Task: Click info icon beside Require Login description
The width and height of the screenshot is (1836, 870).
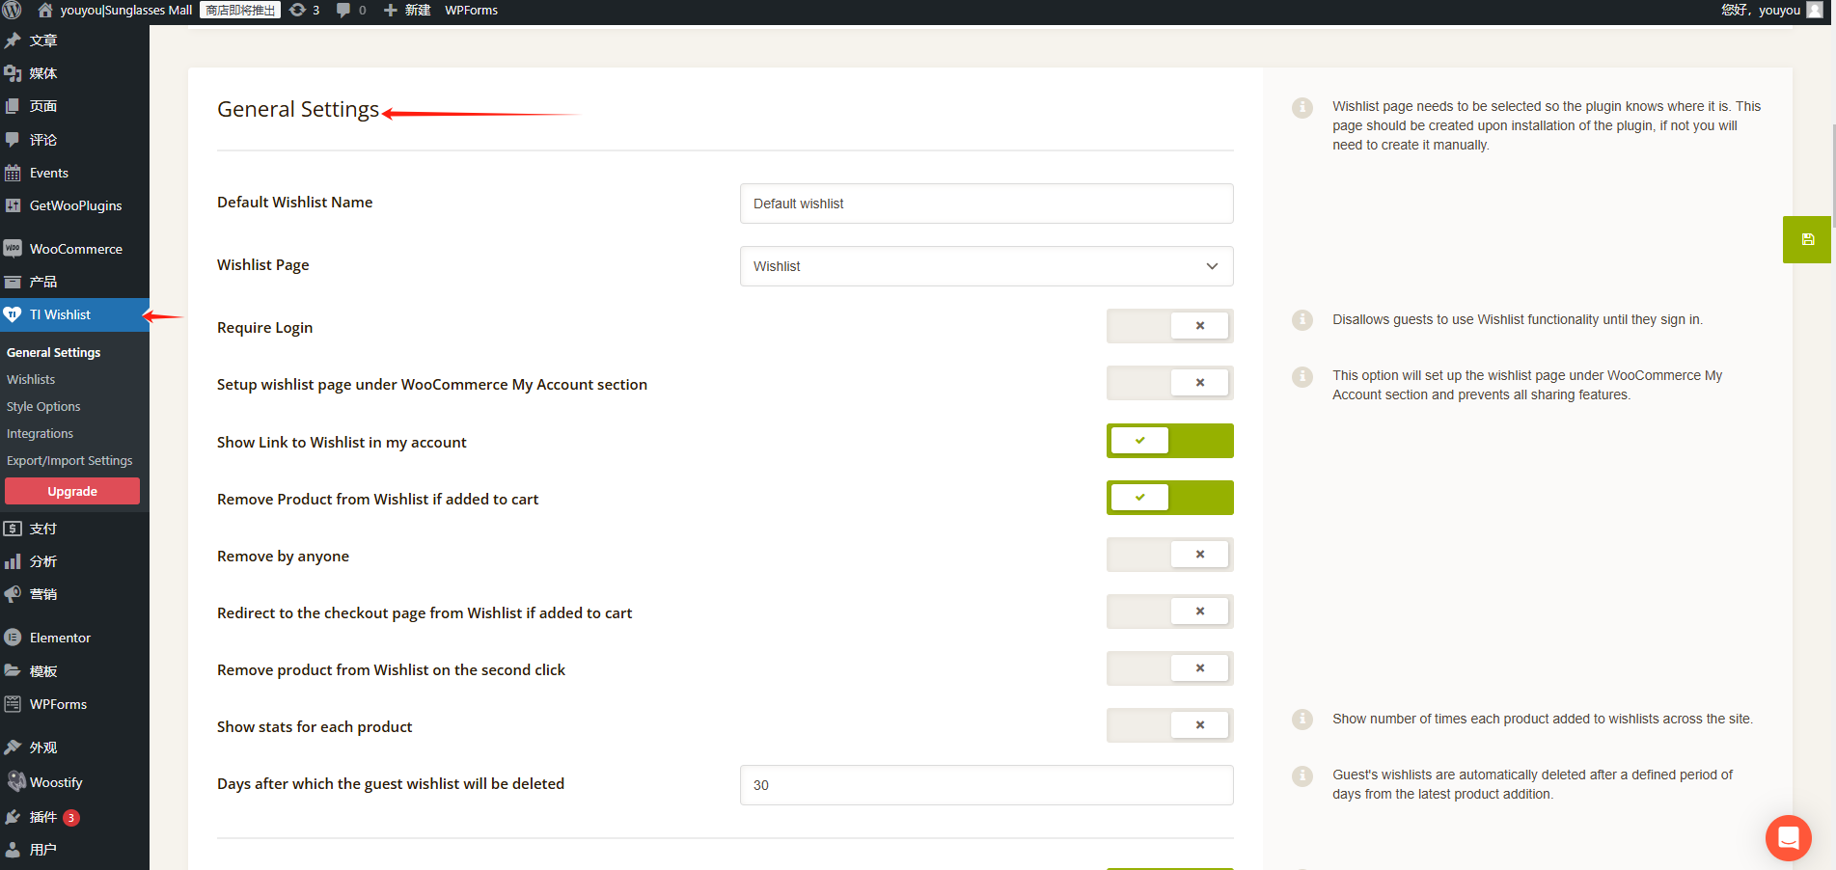Action: point(1302,320)
